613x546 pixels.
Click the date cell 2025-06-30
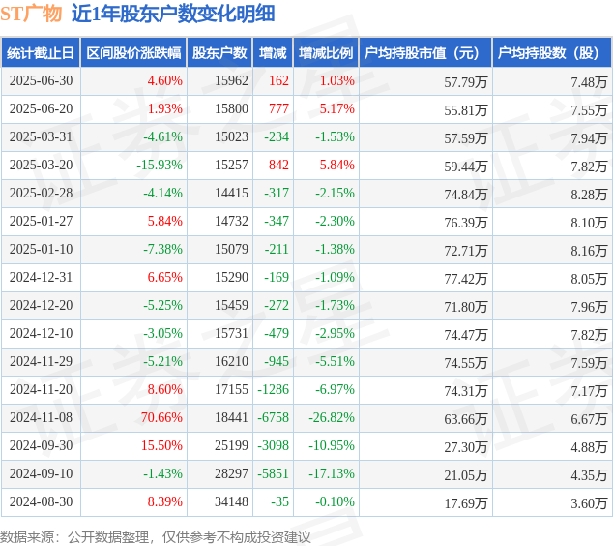[x=41, y=80]
